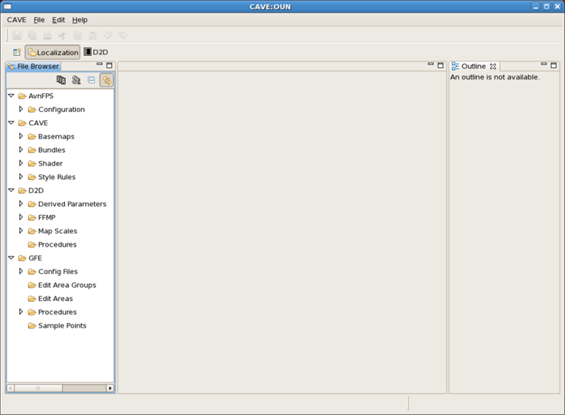The image size is (565, 415).
Task: Expand the Configuration folder
Action: pyautogui.click(x=21, y=109)
